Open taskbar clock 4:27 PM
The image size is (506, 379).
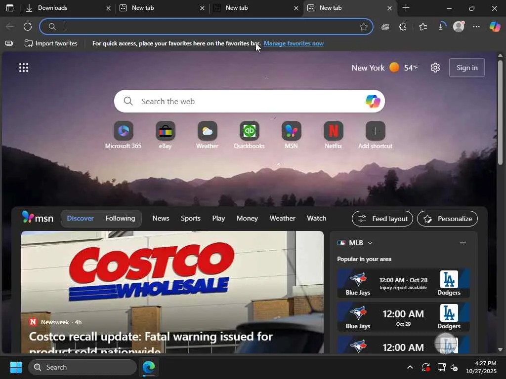(x=481, y=367)
